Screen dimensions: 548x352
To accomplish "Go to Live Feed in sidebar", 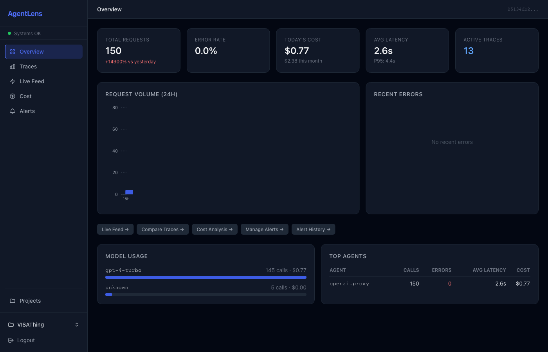I will (x=43, y=81).
